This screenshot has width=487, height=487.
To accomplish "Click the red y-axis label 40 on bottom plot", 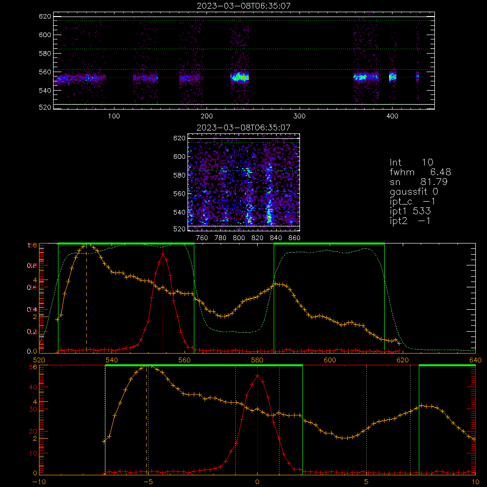I will (33, 387).
